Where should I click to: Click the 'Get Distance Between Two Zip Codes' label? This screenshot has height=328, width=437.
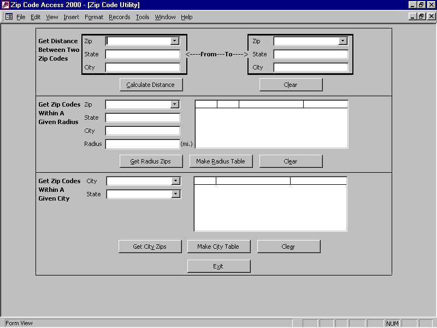click(59, 50)
